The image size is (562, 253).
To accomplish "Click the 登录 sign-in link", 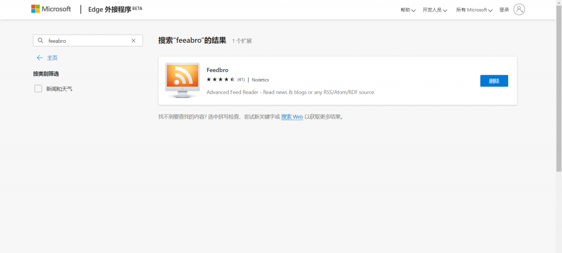I will pyautogui.click(x=504, y=10).
